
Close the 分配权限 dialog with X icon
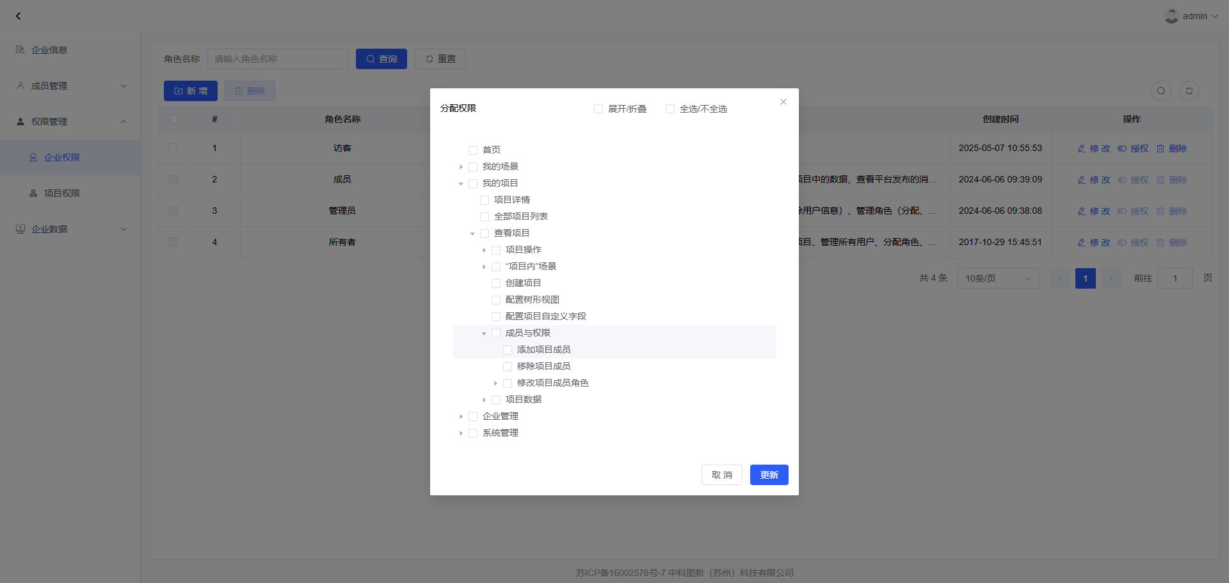click(783, 102)
